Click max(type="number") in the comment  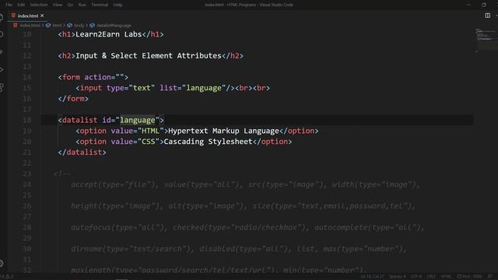(x=363, y=249)
